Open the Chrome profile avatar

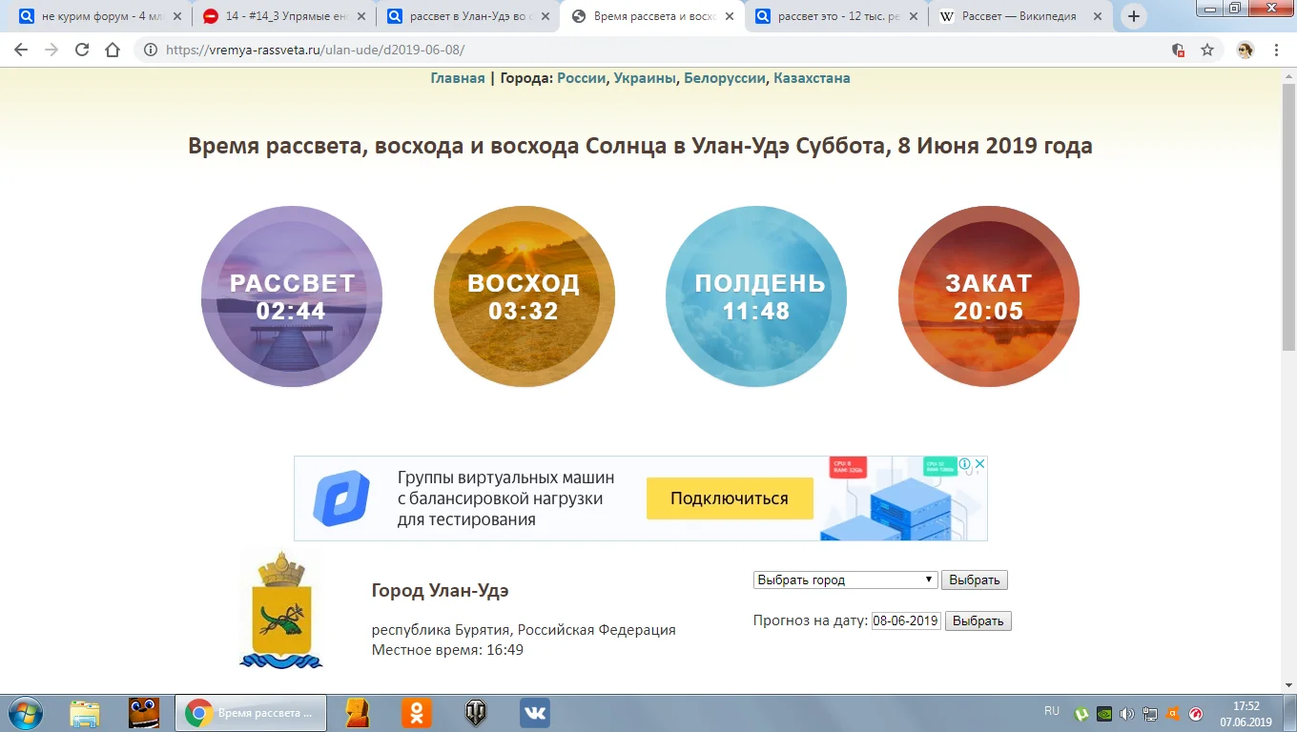point(1246,50)
